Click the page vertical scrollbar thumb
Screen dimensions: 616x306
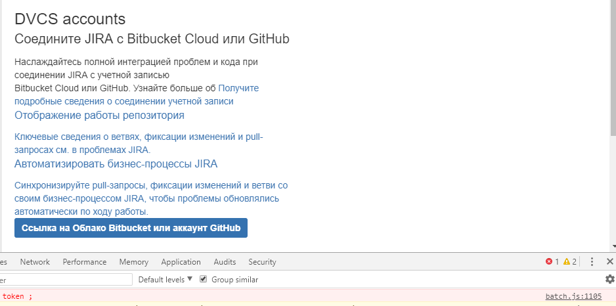pyautogui.click(x=613, y=68)
